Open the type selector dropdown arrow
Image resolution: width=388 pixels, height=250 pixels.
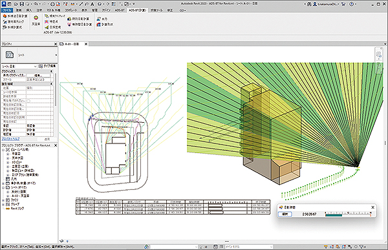[x=56, y=55]
